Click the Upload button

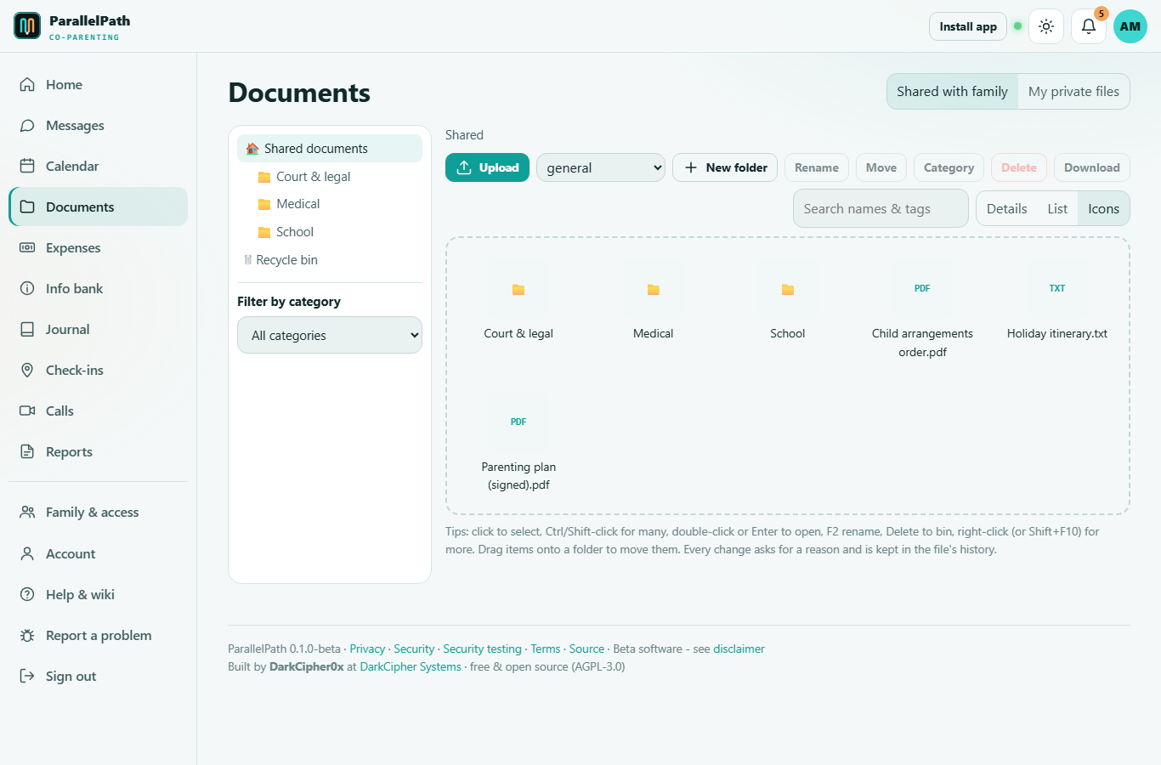487,167
